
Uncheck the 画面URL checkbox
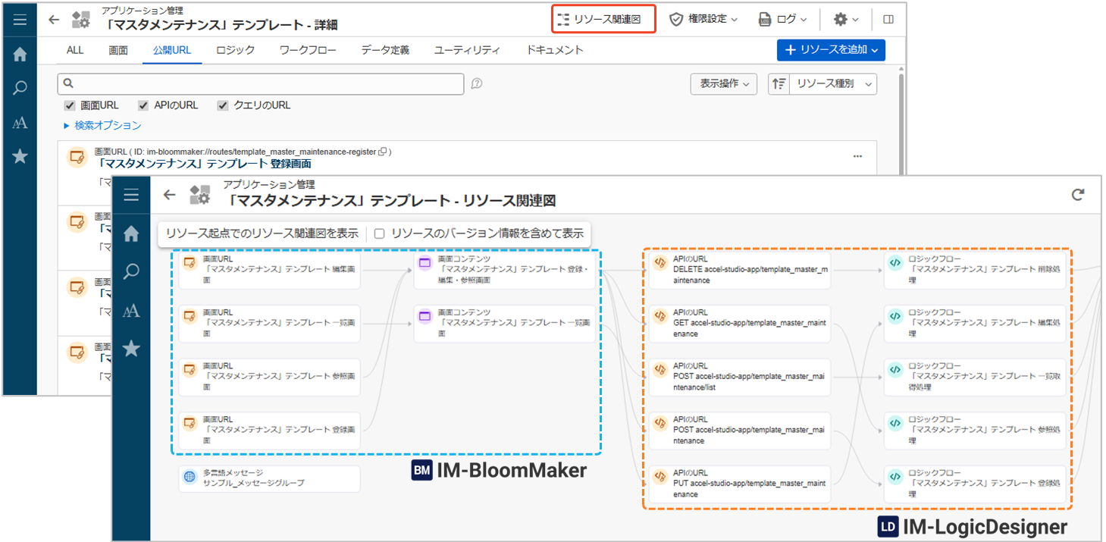coord(70,105)
